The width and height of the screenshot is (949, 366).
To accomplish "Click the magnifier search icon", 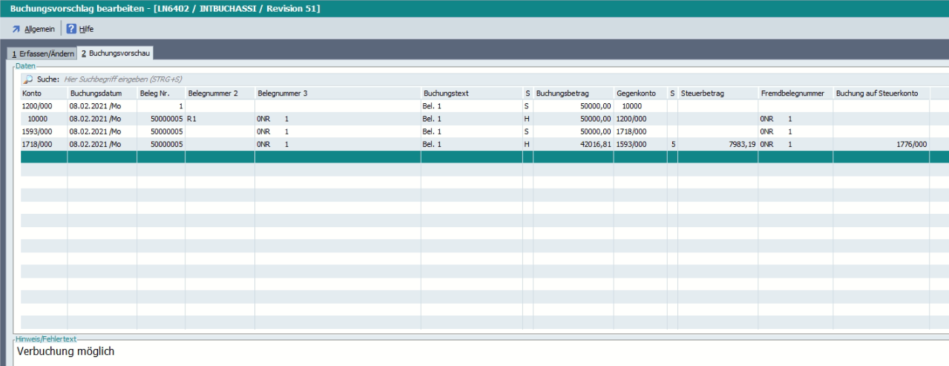I will 27,79.
